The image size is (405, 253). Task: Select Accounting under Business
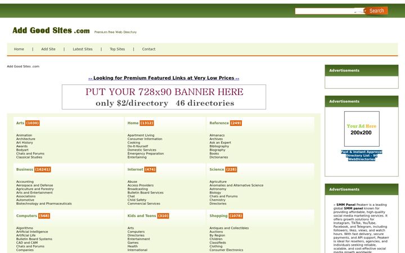coord(25,182)
